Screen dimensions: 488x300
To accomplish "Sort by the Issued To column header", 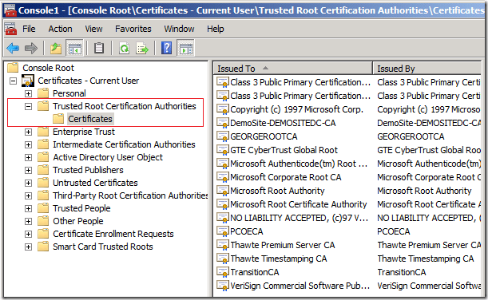I will point(293,69).
